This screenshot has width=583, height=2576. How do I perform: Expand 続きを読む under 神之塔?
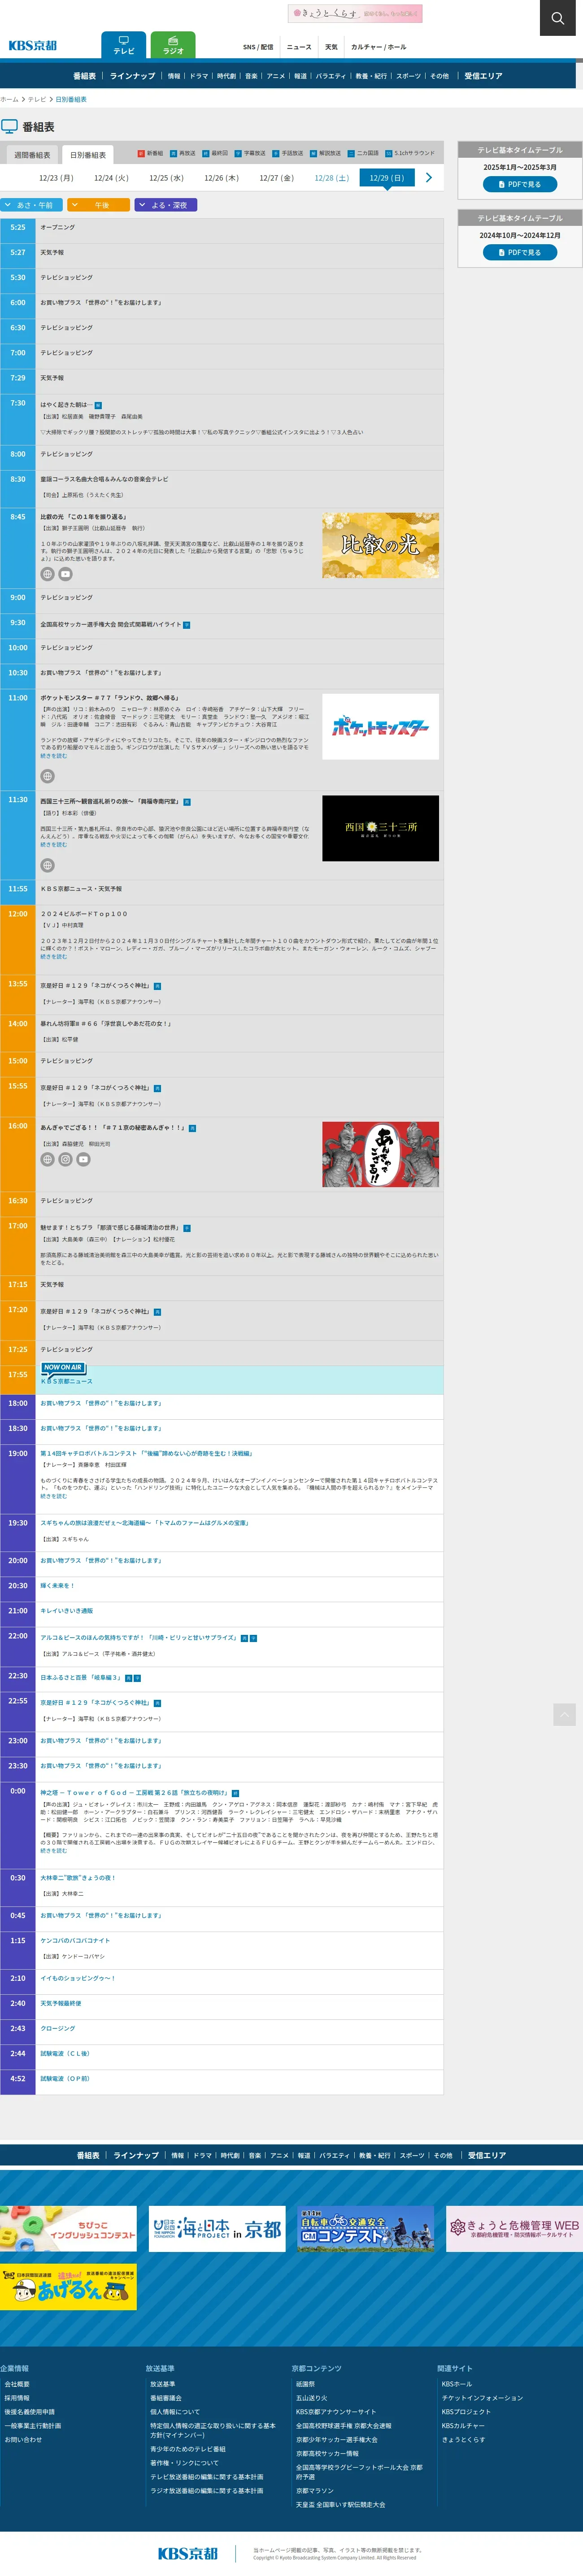click(x=54, y=1851)
